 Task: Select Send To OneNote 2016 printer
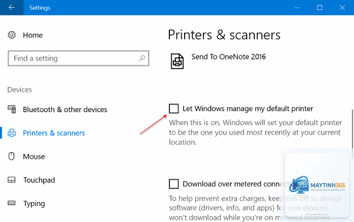point(228,57)
